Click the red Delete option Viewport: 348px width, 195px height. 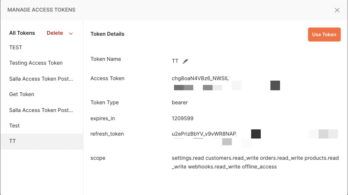click(55, 33)
